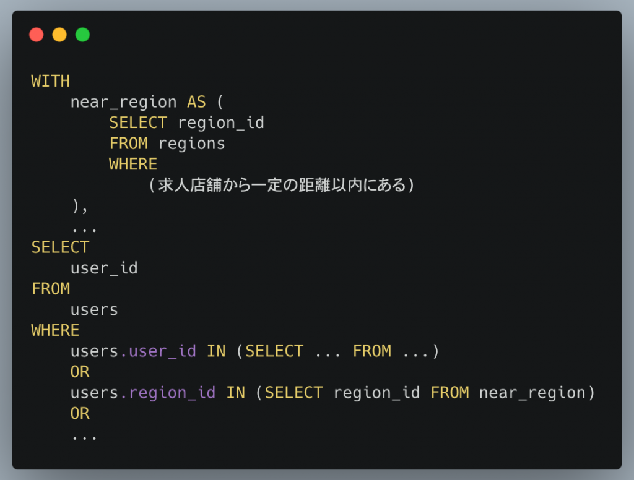
Task: Click the indented WHERE inside the CTE
Action: 133,165
